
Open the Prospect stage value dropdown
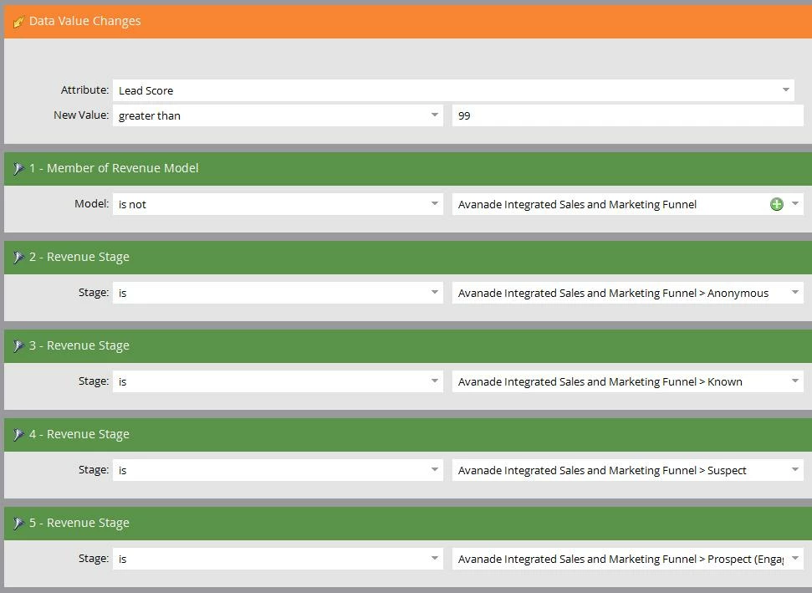(795, 558)
